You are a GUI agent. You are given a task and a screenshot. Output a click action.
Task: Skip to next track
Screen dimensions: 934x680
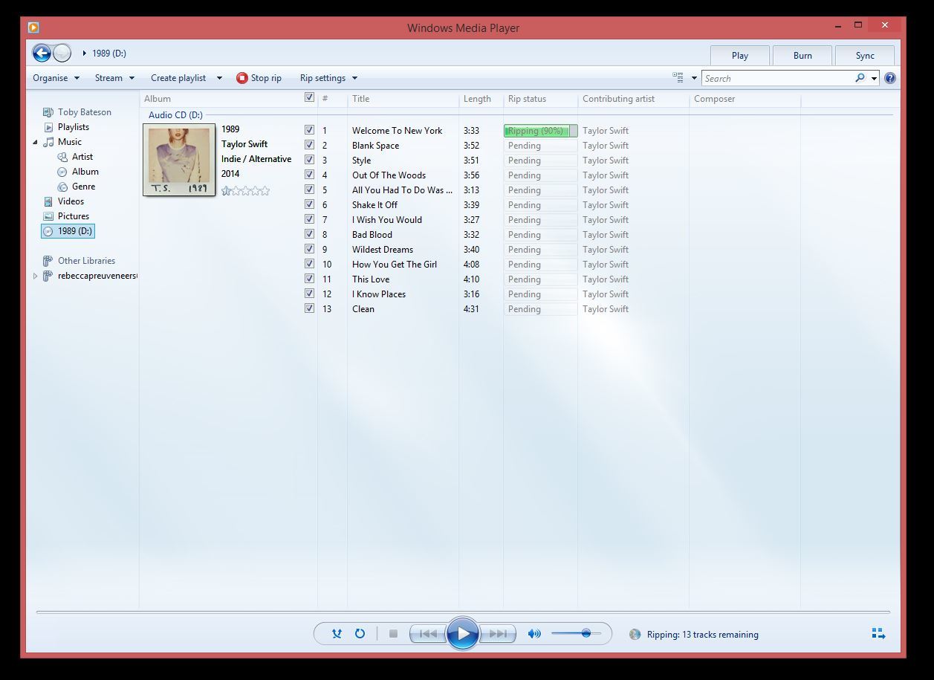coord(498,634)
